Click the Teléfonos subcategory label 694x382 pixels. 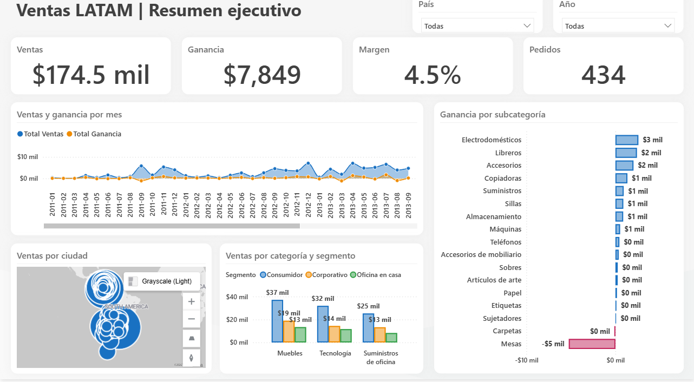click(506, 242)
